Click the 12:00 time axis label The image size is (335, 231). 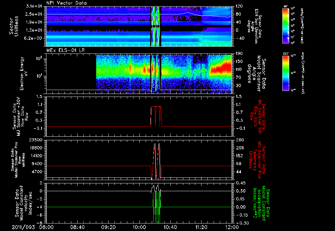point(232,227)
